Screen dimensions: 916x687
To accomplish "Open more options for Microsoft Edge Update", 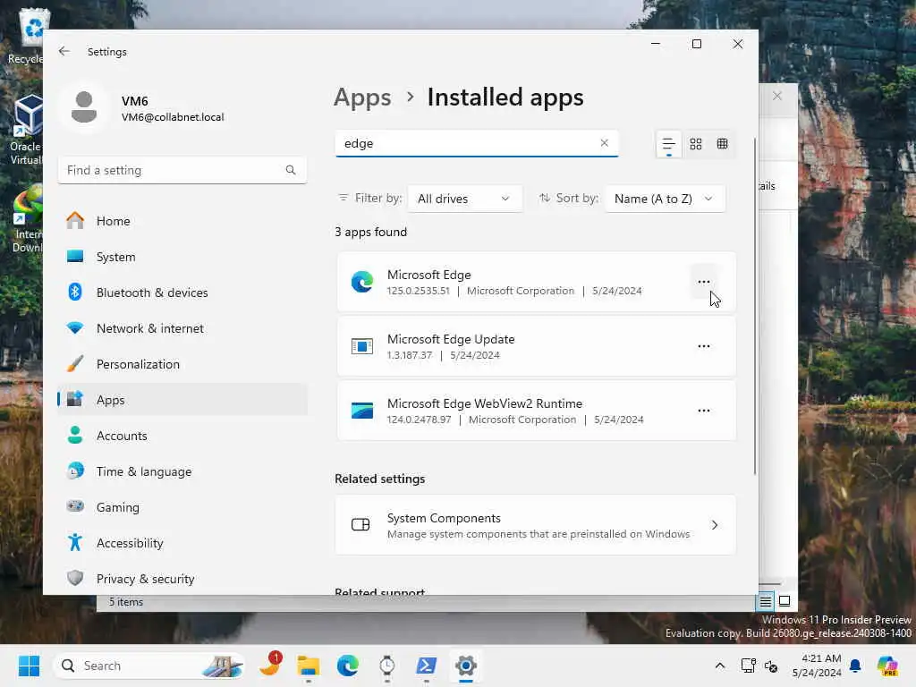I will (703, 346).
